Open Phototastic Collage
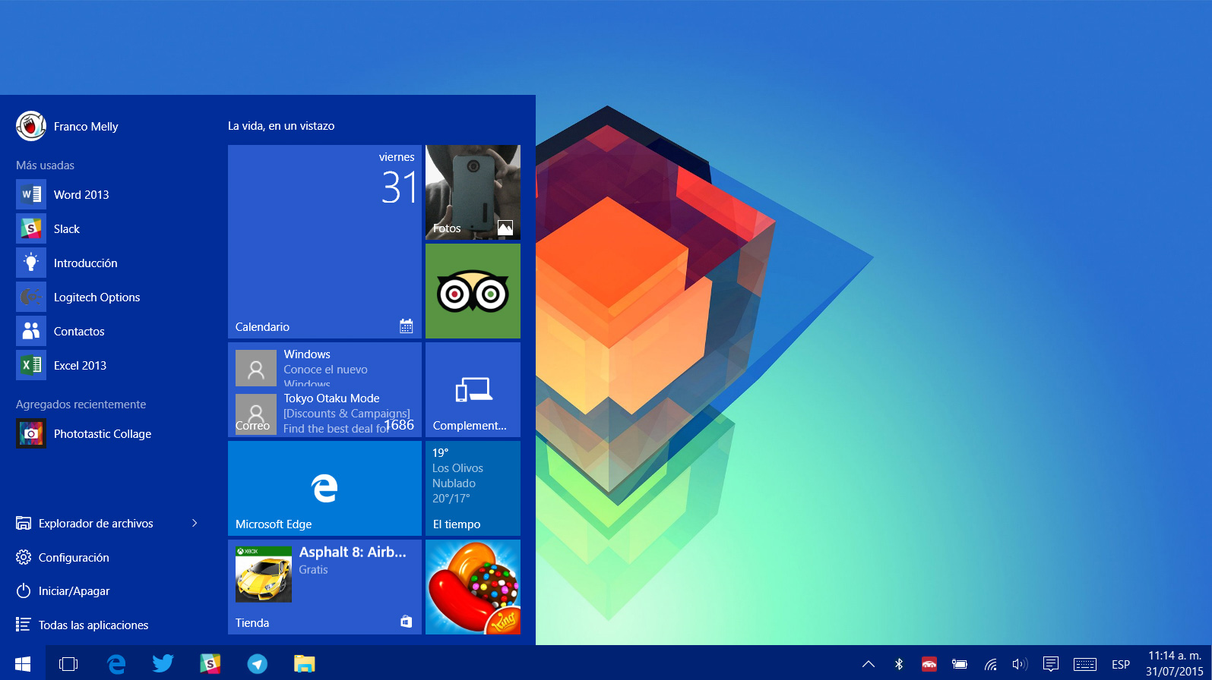 pyautogui.click(x=106, y=433)
